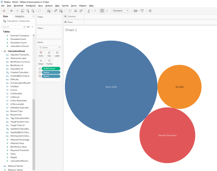Toggle the Highlight pen tool

coord(89,11)
